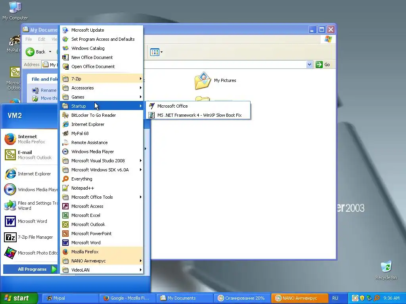Click the Start button
This screenshot has width=406, height=304.
click(x=19, y=298)
